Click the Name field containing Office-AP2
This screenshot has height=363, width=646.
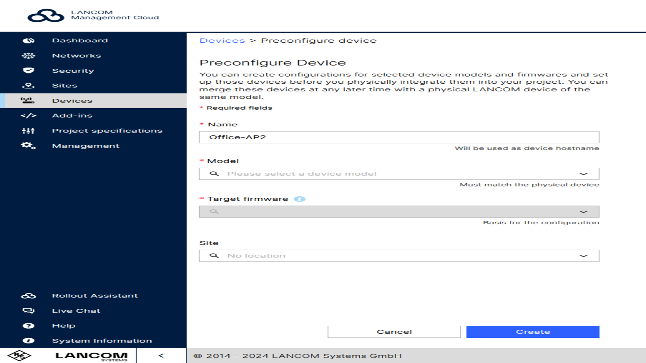pos(399,137)
